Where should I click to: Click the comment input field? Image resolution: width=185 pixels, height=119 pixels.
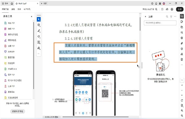point(160,23)
